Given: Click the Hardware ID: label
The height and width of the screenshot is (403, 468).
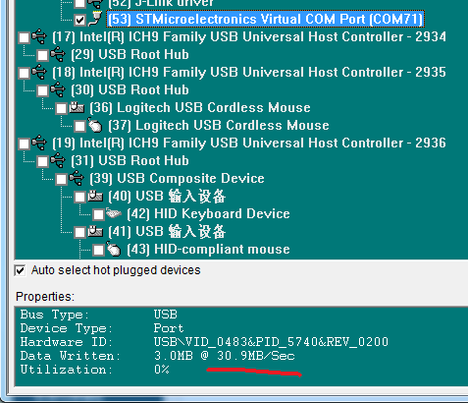Looking at the screenshot, I should 67,342.
